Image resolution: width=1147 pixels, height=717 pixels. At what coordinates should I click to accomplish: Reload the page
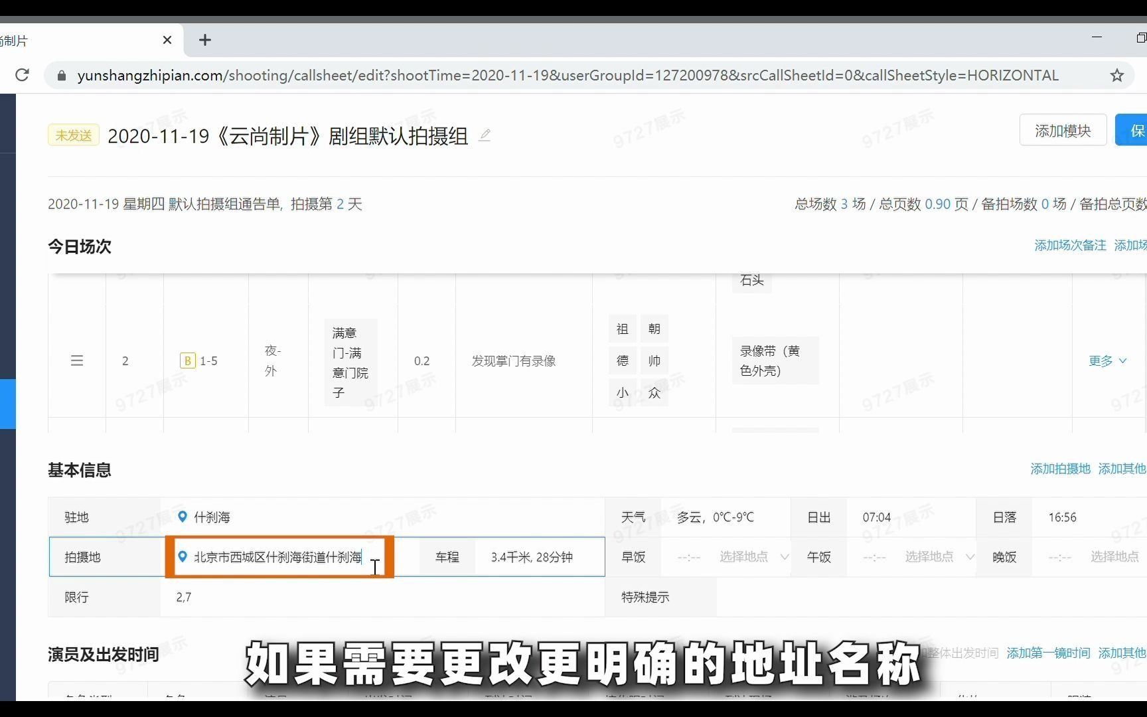22,75
